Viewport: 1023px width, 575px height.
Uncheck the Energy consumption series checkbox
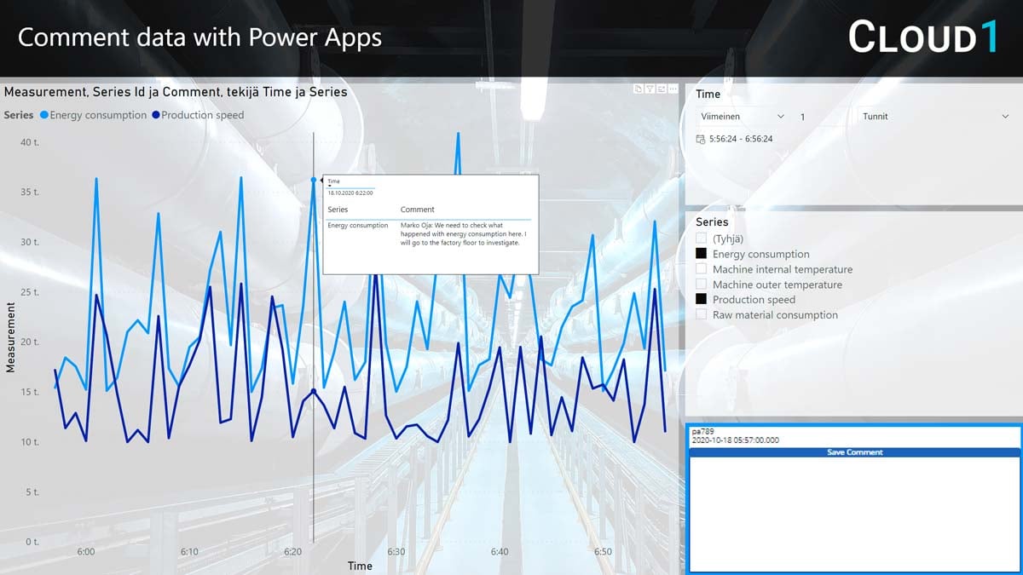click(x=702, y=254)
